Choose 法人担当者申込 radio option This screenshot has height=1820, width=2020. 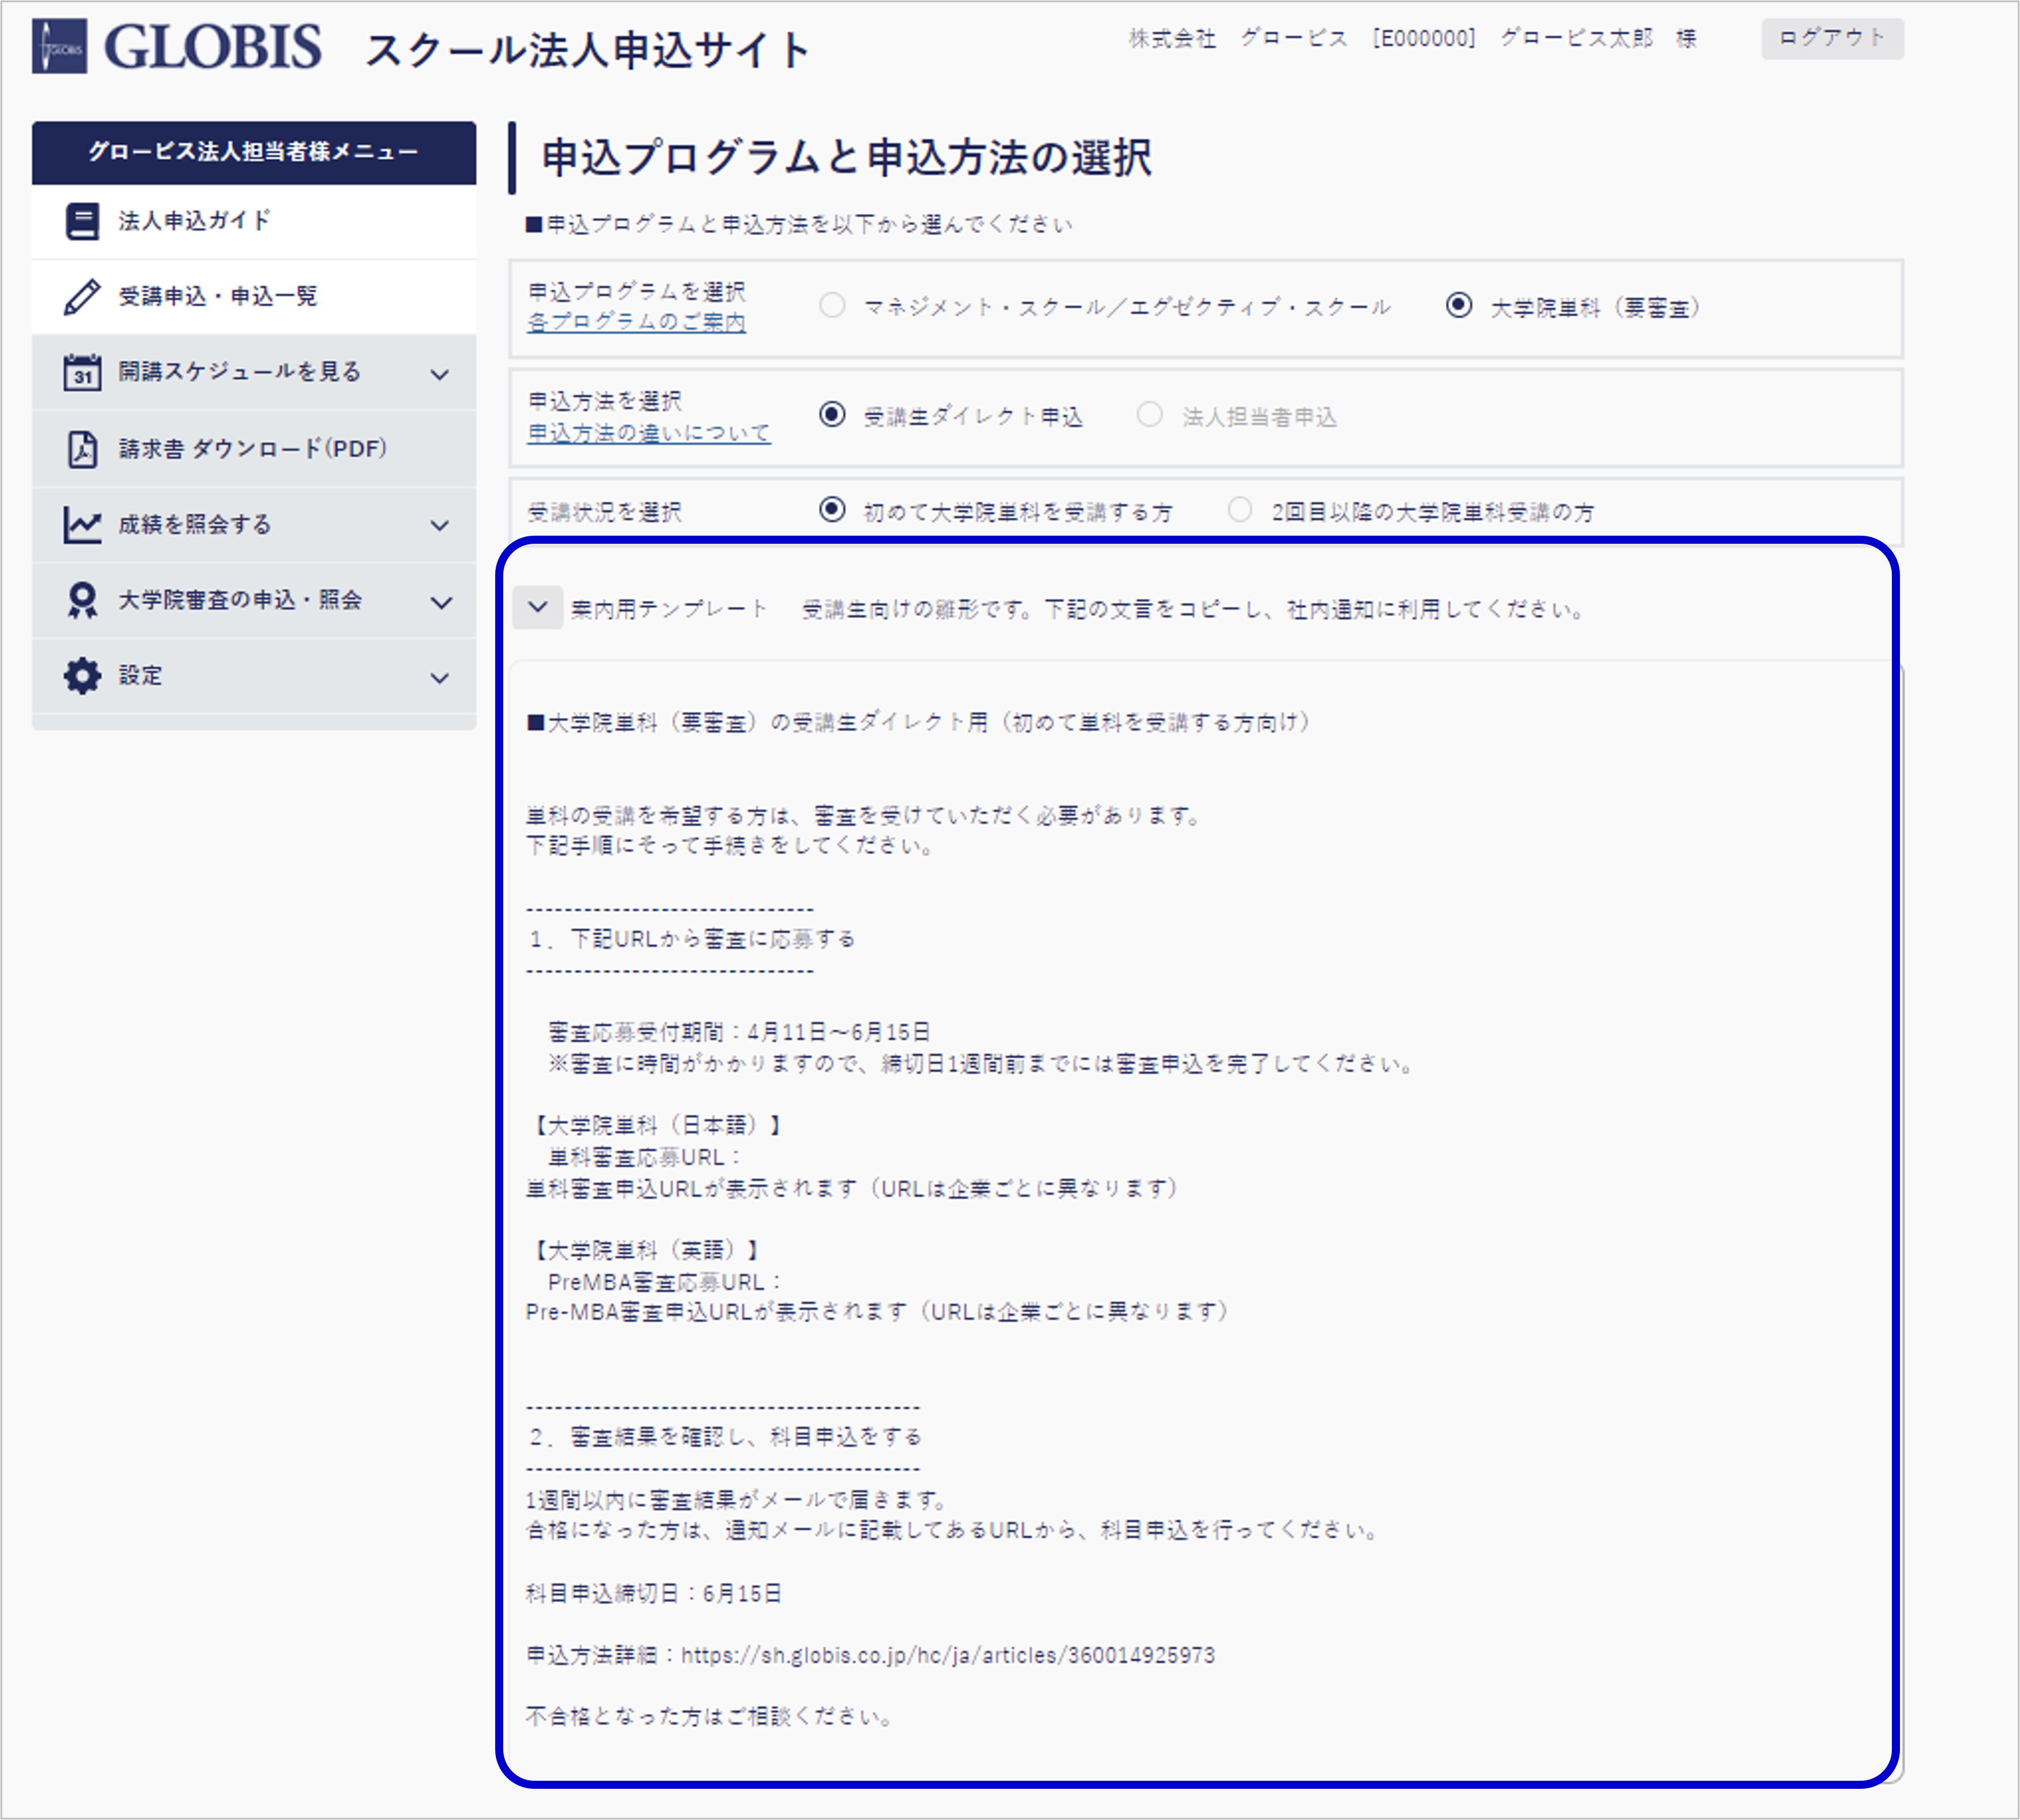[1150, 415]
